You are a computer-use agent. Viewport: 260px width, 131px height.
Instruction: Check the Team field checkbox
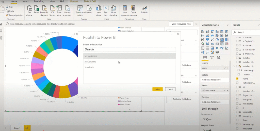coord(237,120)
